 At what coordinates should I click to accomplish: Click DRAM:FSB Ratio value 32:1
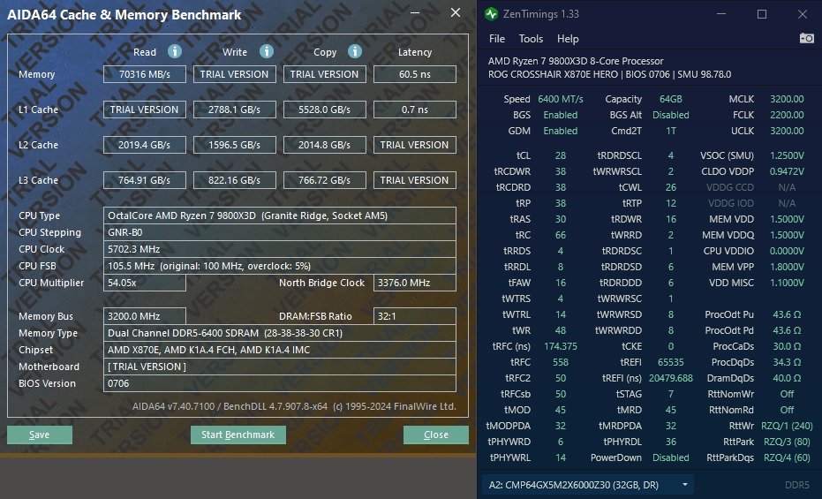[415, 316]
